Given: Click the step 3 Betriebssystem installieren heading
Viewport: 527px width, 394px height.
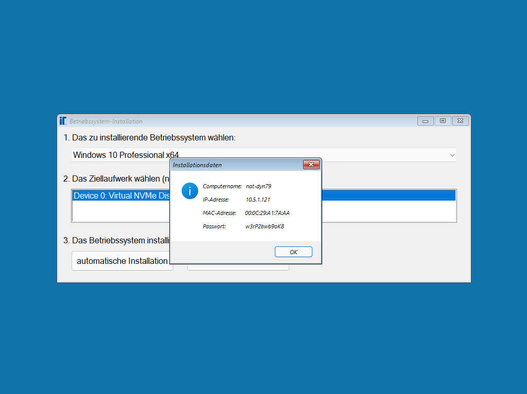Looking at the screenshot, I should [x=116, y=241].
